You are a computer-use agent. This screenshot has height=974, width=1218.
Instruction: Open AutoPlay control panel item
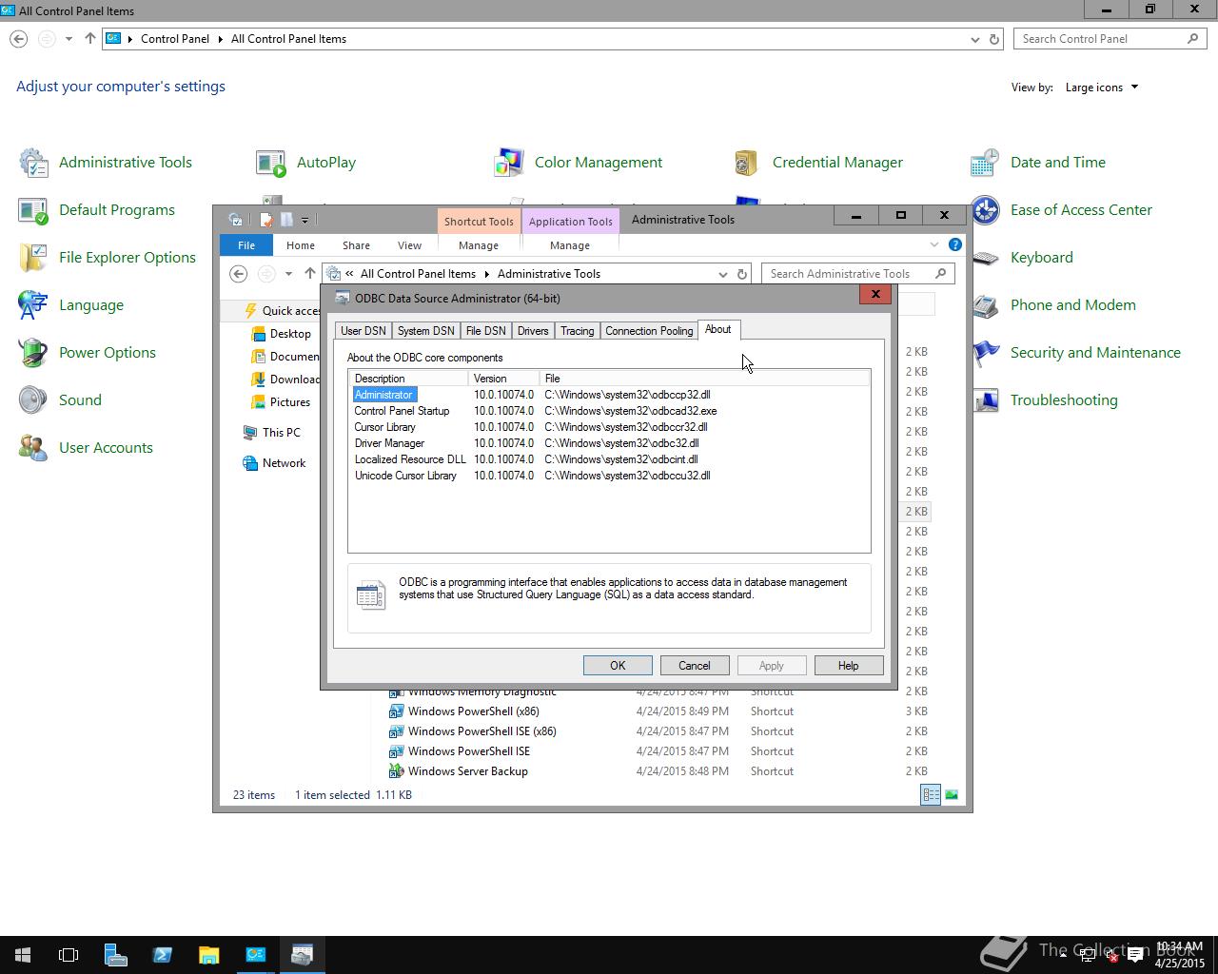click(306, 163)
